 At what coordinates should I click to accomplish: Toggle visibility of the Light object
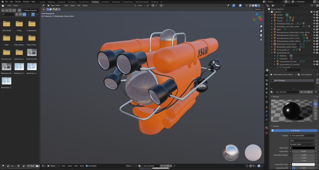point(313,29)
